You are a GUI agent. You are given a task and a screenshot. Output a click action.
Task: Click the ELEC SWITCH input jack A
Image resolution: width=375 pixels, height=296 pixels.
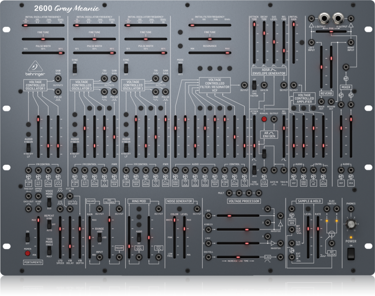[327, 209]
